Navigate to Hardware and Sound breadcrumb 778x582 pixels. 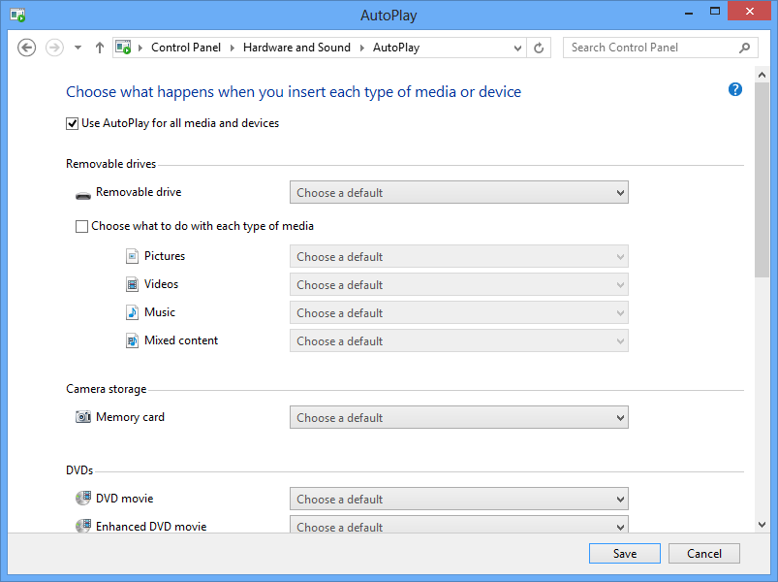296,48
